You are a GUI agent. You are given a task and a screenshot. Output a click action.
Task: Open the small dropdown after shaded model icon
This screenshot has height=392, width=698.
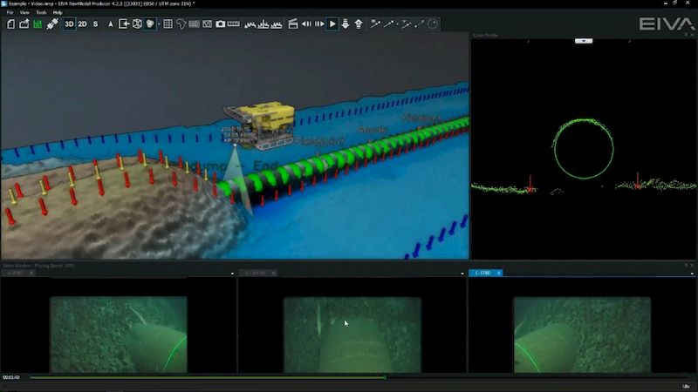click(x=159, y=24)
